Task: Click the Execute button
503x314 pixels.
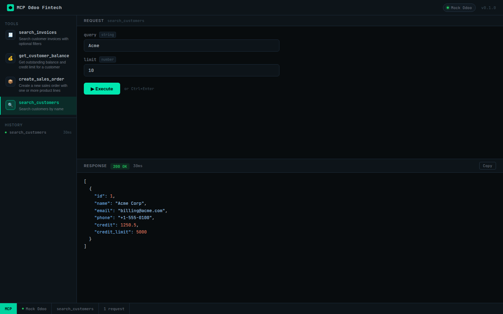Action: coord(102,89)
